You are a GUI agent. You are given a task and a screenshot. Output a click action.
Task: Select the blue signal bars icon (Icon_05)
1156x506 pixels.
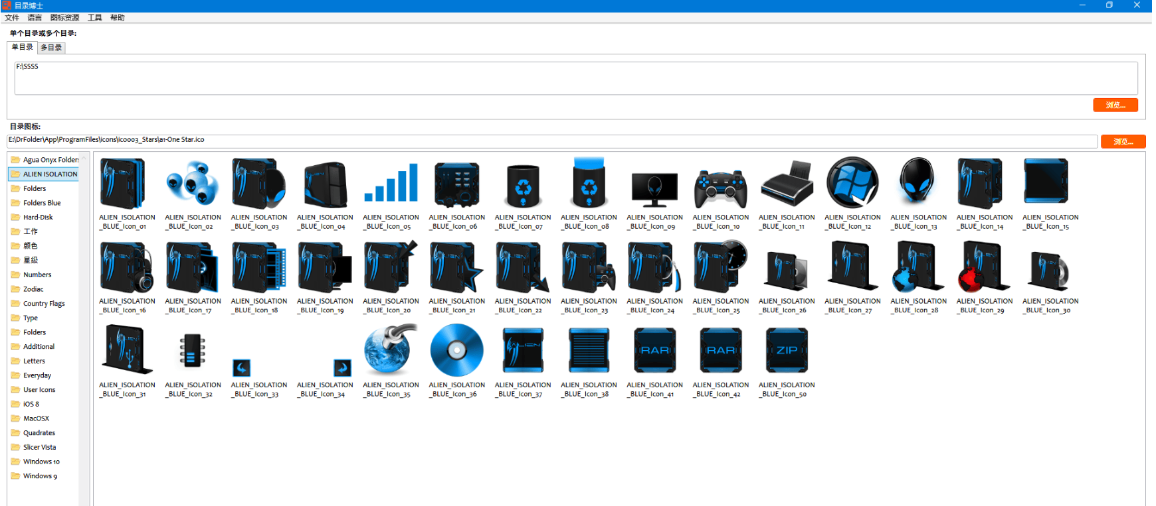[x=391, y=182]
